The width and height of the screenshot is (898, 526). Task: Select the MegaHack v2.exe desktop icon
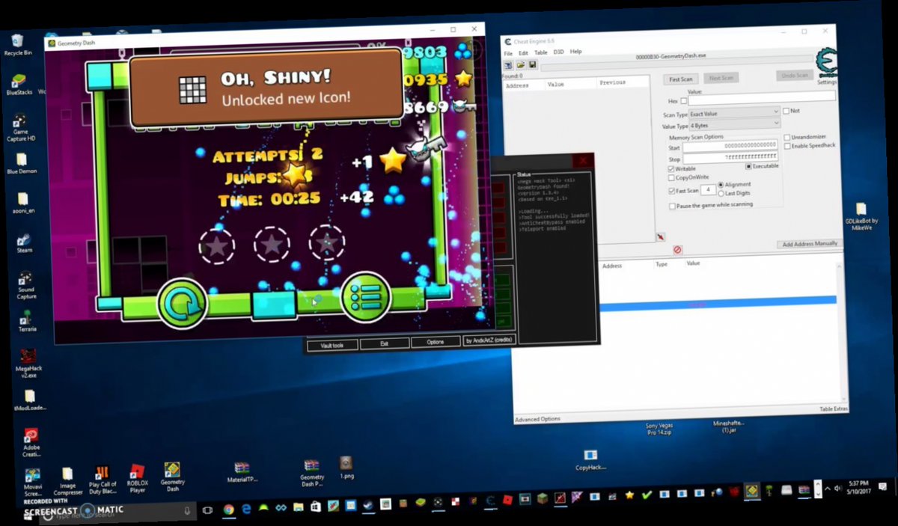point(28,364)
